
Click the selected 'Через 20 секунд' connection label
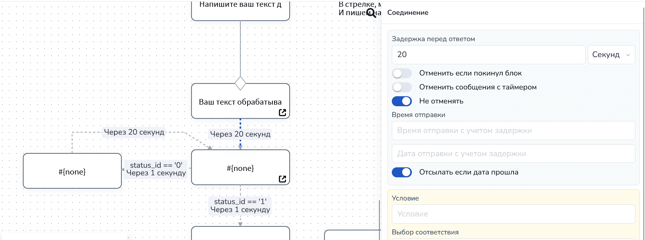(x=240, y=134)
